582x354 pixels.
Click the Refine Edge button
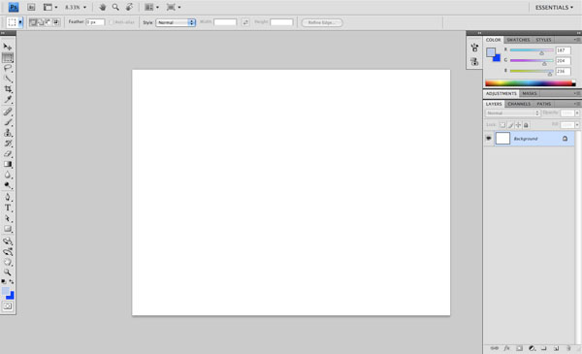[x=322, y=22]
